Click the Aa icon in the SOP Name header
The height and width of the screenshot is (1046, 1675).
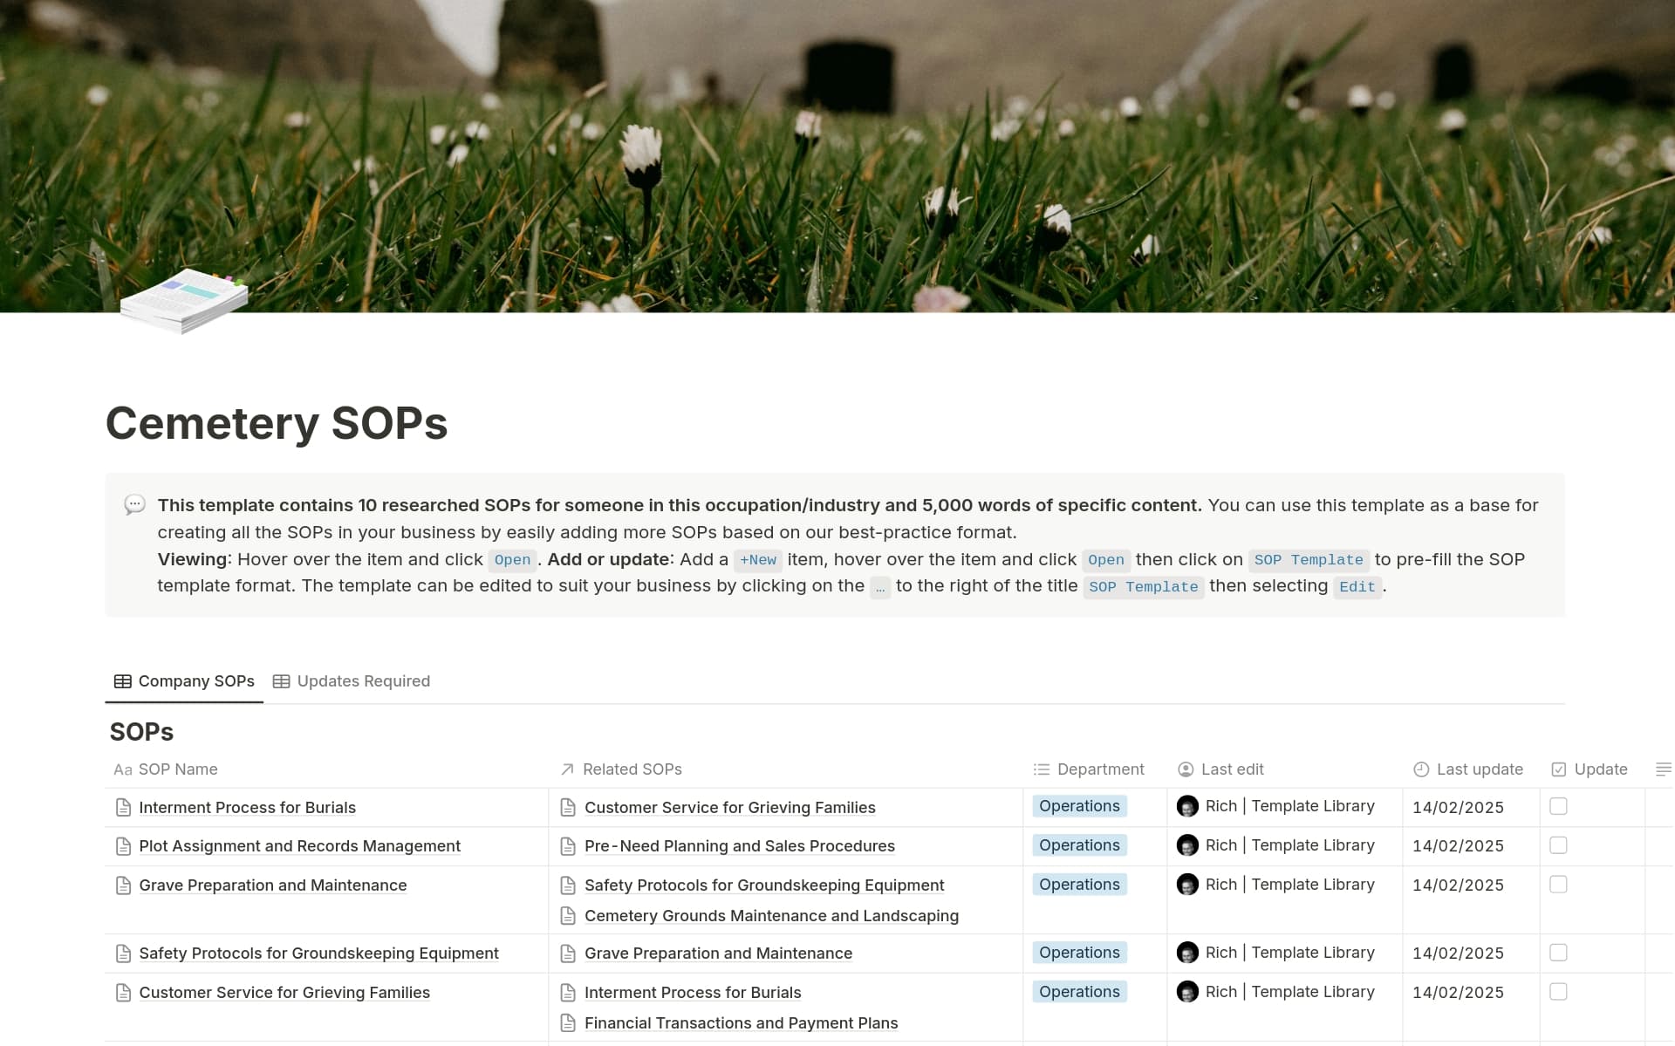[122, 769]
